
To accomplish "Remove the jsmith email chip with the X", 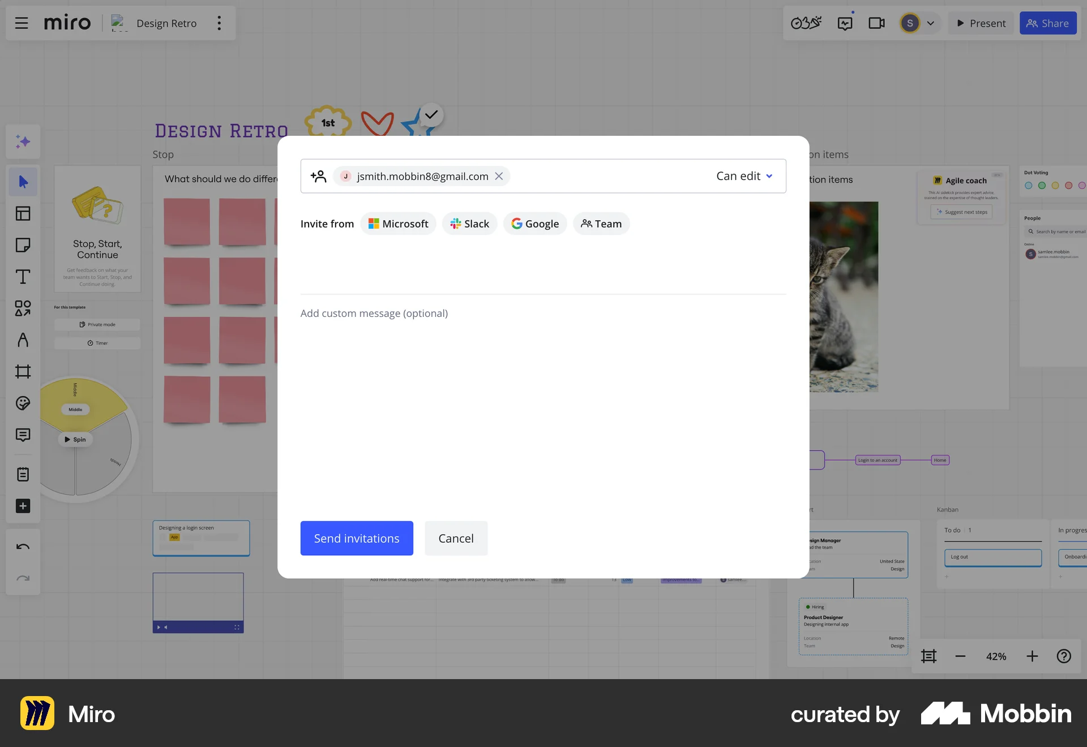I will (x=499, y=176).
